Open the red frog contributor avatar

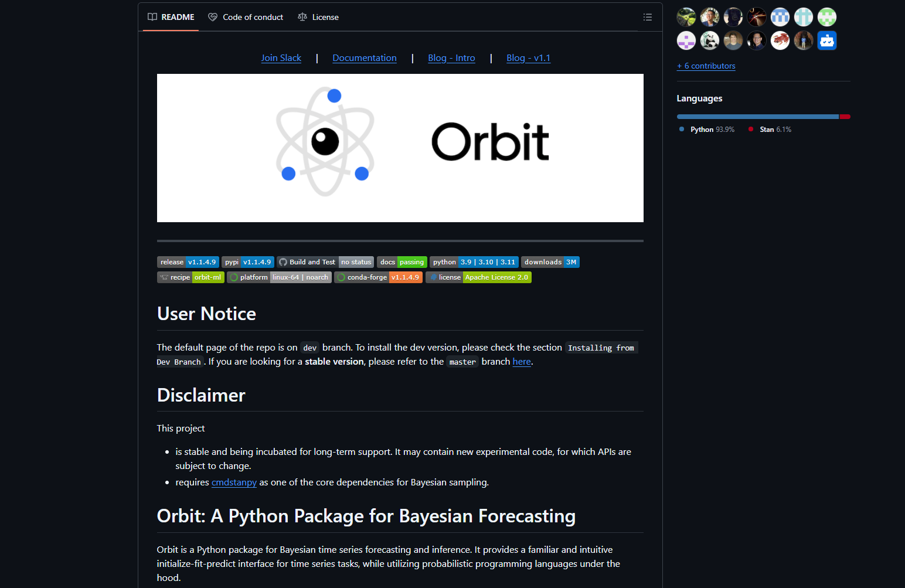click(x=780, y=40)
